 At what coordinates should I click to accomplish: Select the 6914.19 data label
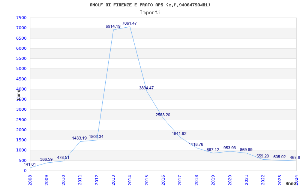pyautogui.click(x=113, y=26)
